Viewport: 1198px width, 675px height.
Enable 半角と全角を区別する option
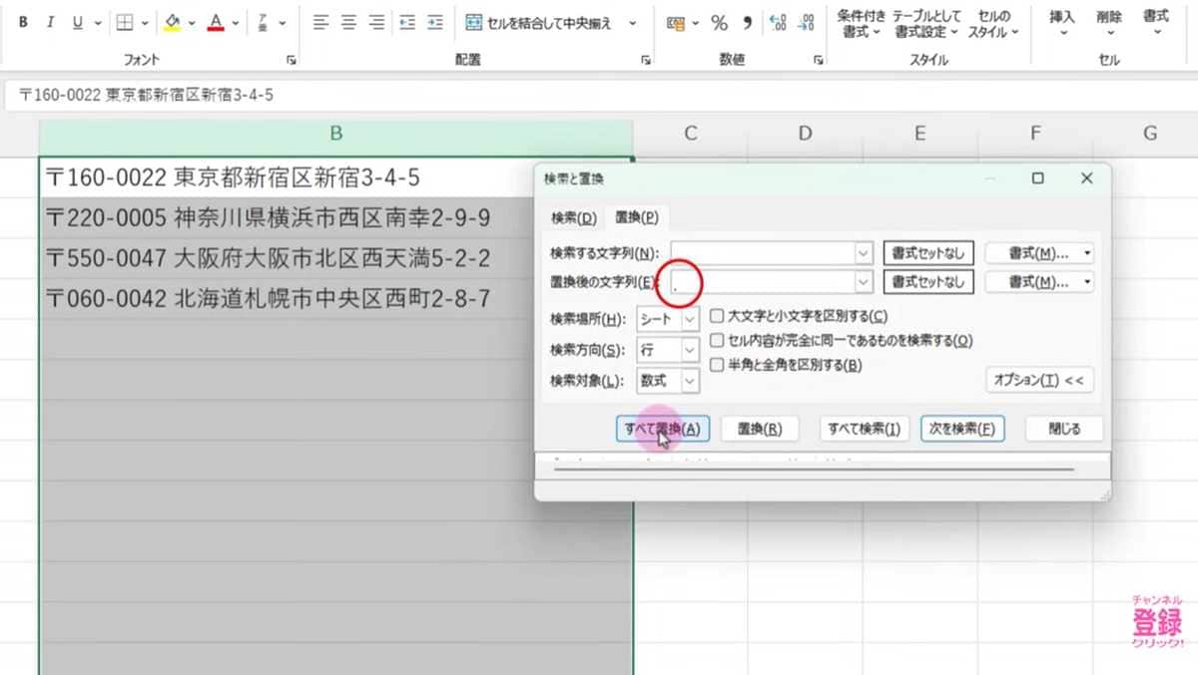tap(717, 365)
